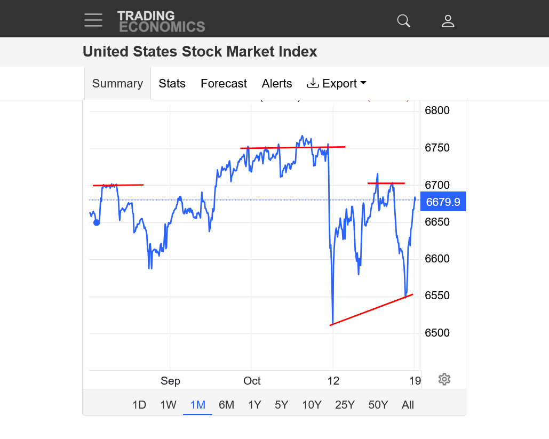
Task: Click the search magnifier icon
Action: click(404, 21)
